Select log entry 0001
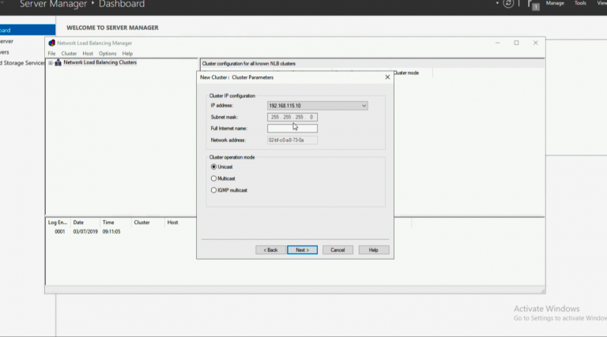607x337 pixels. click(59, 231)
